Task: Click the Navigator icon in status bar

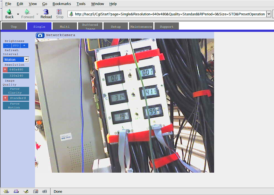Action: 6,191
